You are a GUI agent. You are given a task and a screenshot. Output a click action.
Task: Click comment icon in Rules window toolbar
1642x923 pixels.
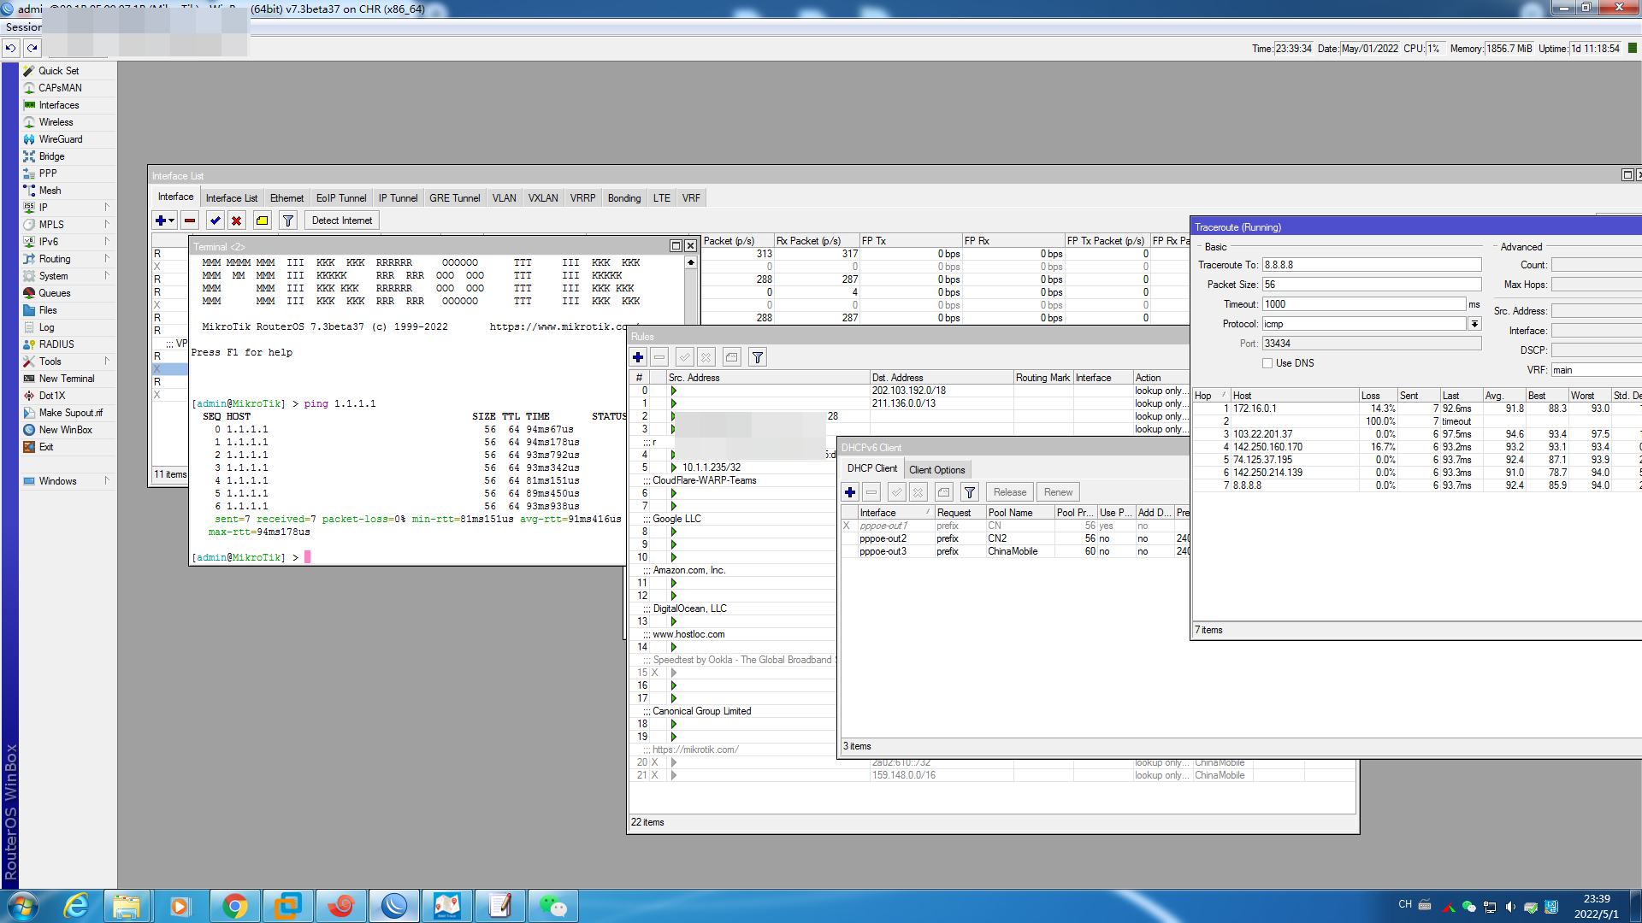(731, 357)
